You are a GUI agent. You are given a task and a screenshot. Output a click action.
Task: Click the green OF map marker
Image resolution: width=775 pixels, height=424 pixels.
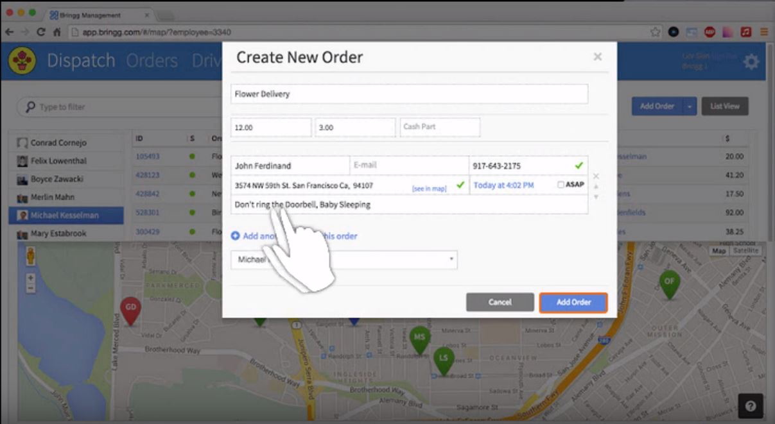pyautogui.click(x=670, y=284)
